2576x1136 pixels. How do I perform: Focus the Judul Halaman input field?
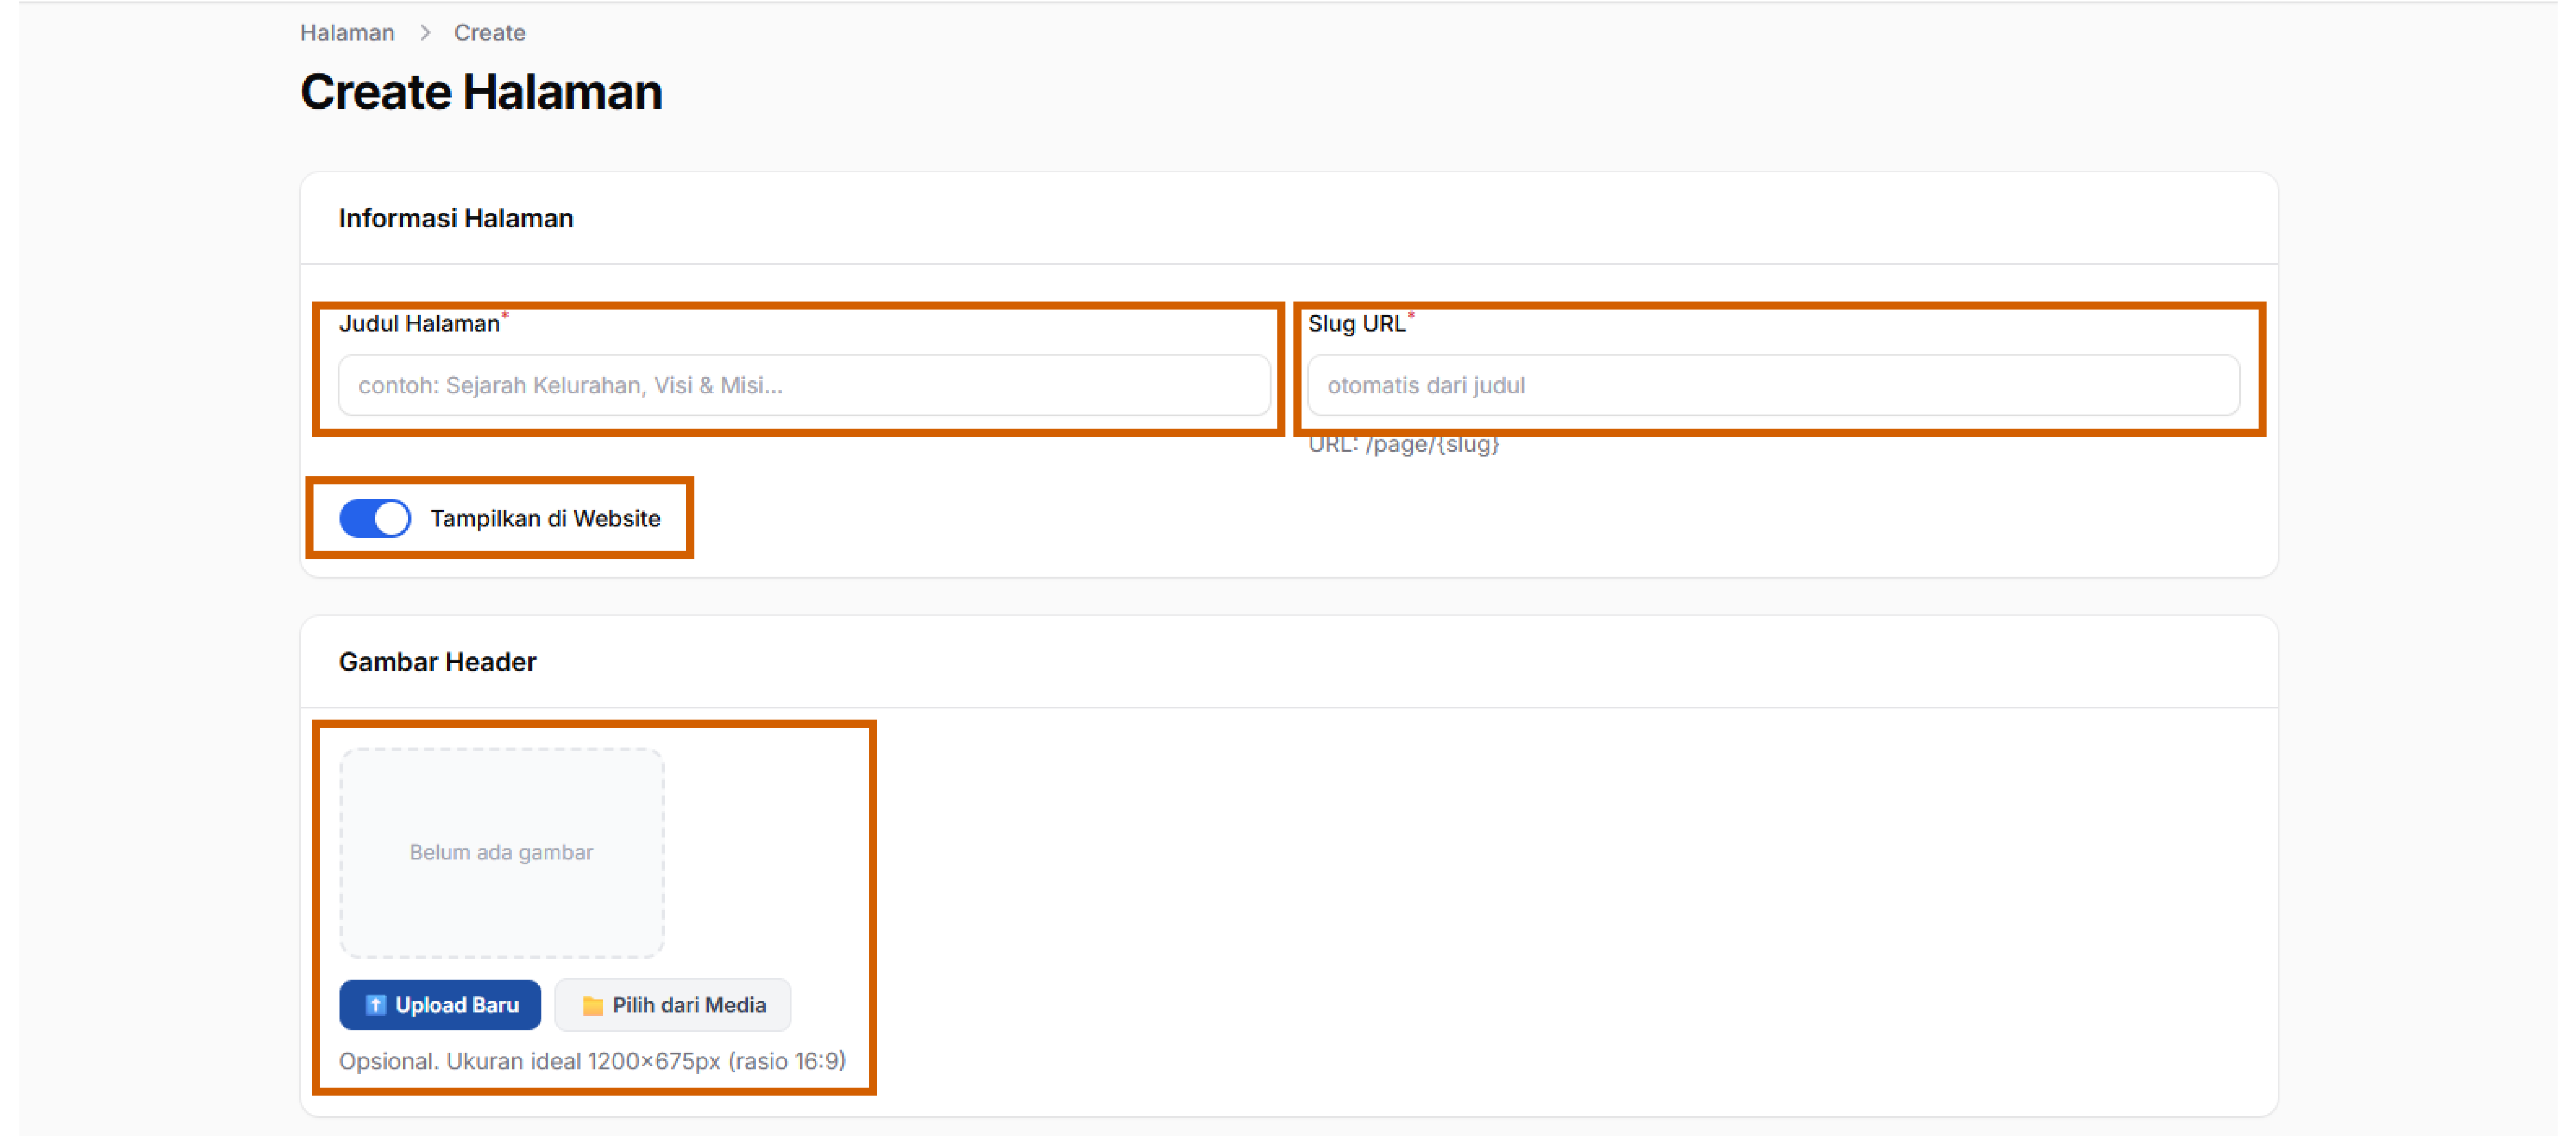tap(804, 385)
